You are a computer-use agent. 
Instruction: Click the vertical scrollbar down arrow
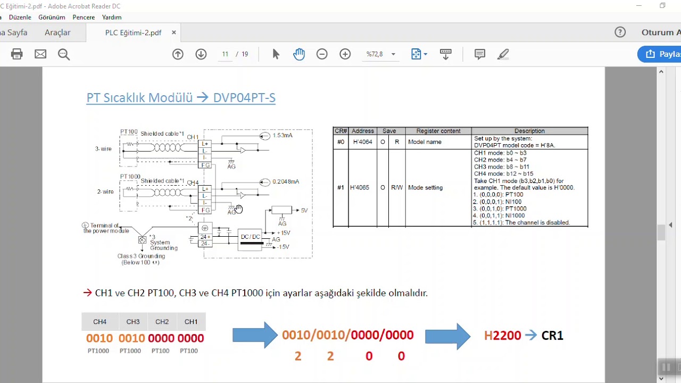(x=661, y=379)
